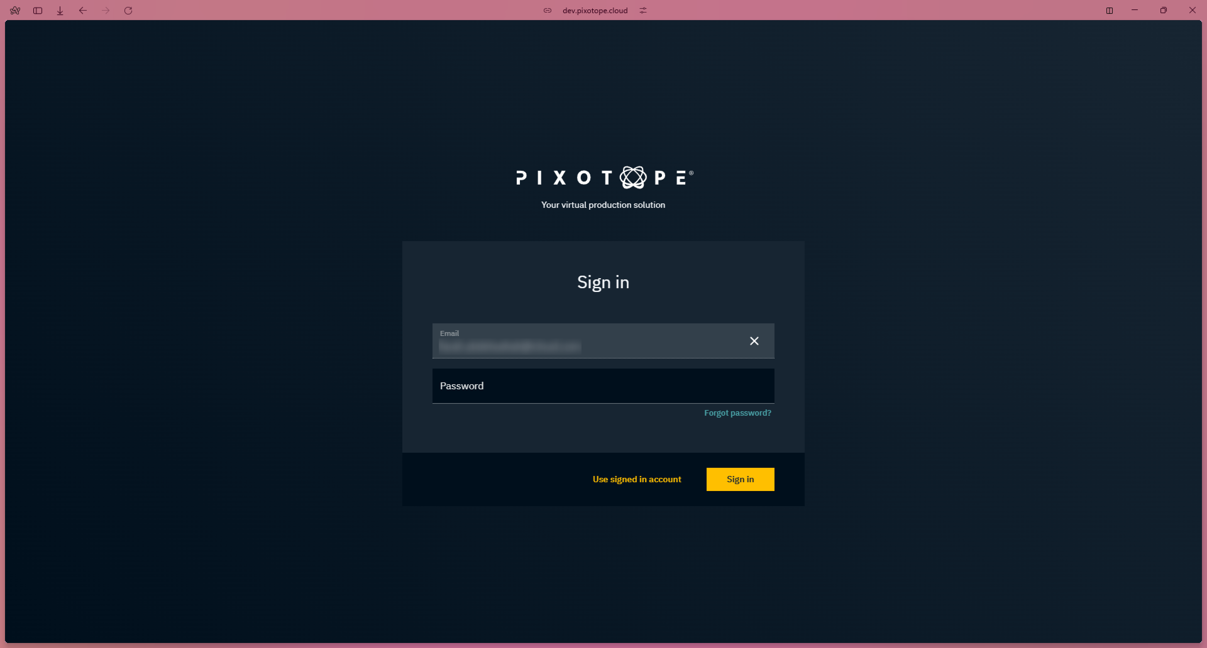Click into the Password field
The image size is (1207, 648).
[603, 386]
